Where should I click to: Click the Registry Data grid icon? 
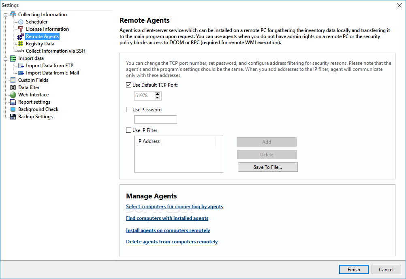pyautogui.click(x=20, y=44)
